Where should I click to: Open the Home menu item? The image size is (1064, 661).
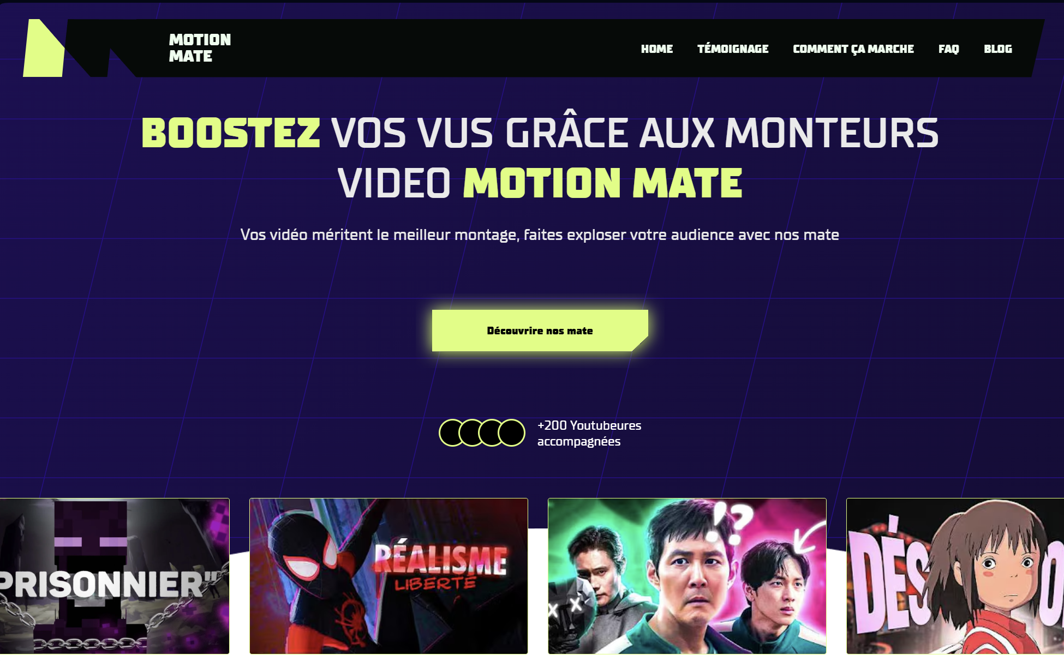coord(657,49)
